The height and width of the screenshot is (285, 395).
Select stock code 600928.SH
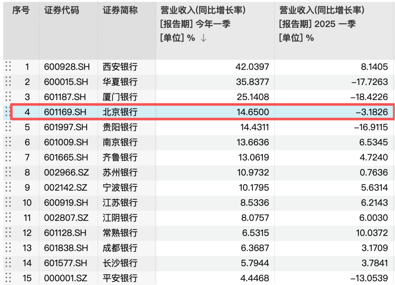(x=67, y=67)
